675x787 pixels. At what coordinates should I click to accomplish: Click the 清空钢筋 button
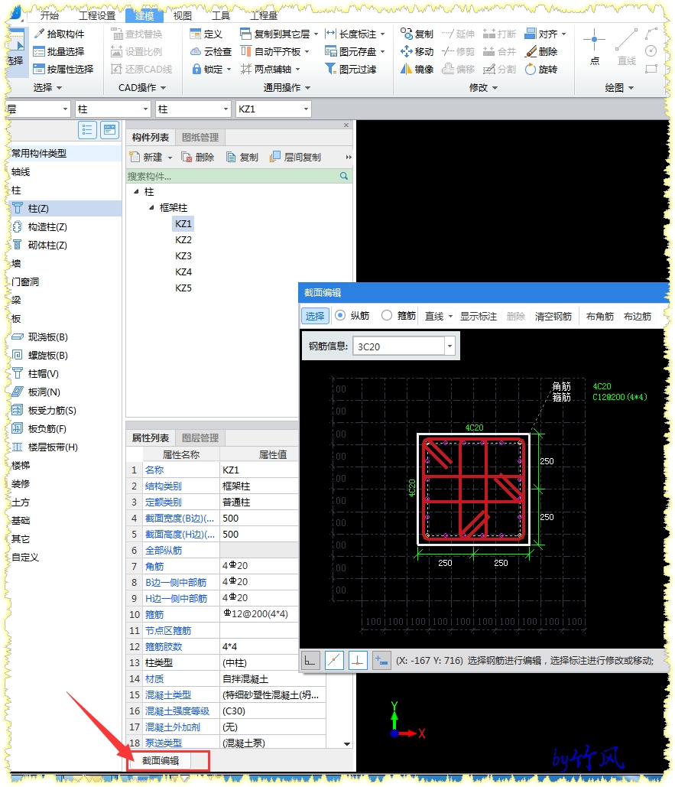click(553, 316)
